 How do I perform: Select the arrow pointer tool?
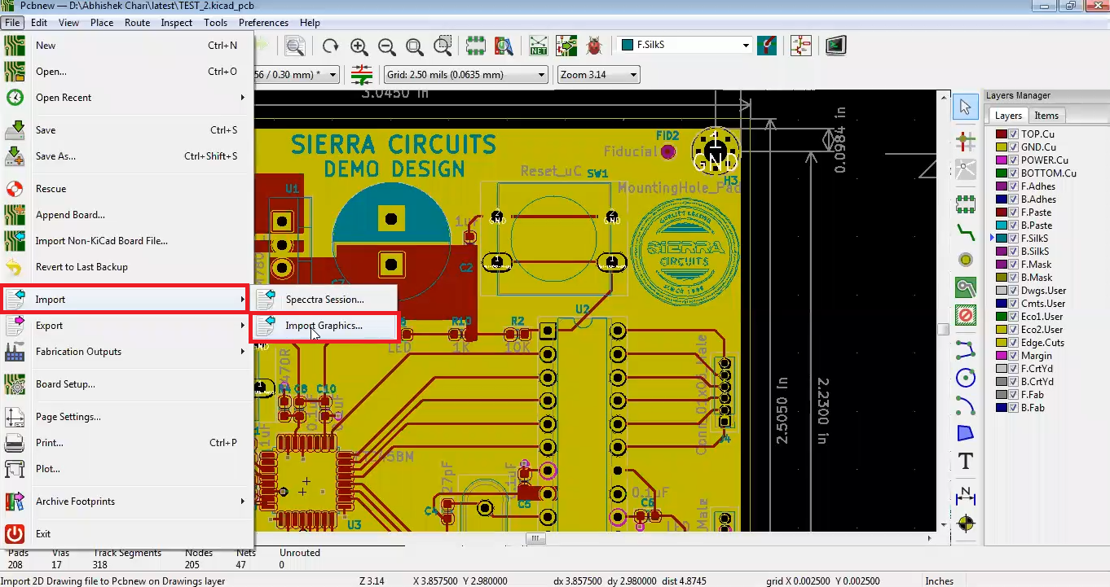(966, 107)
